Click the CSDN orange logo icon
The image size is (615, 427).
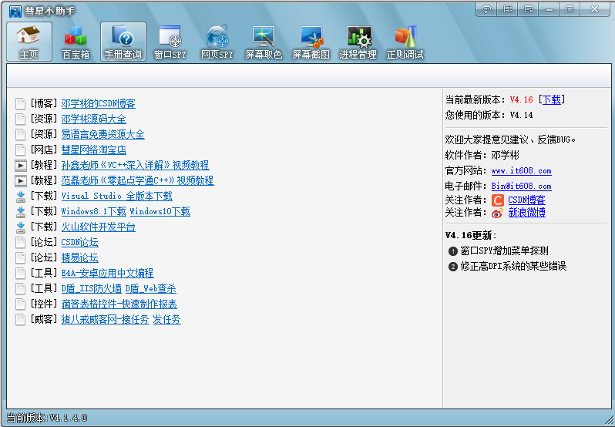(498, 200)
